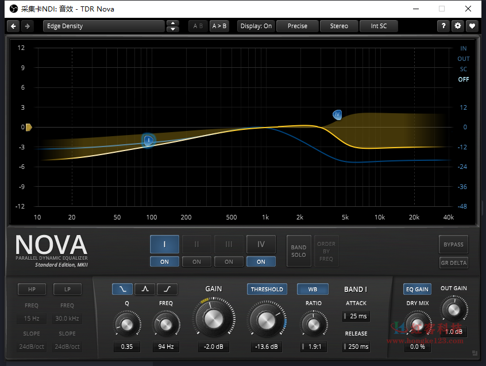
Task: Click the attack value 25 ms
Action: click(x=356, y=316)
